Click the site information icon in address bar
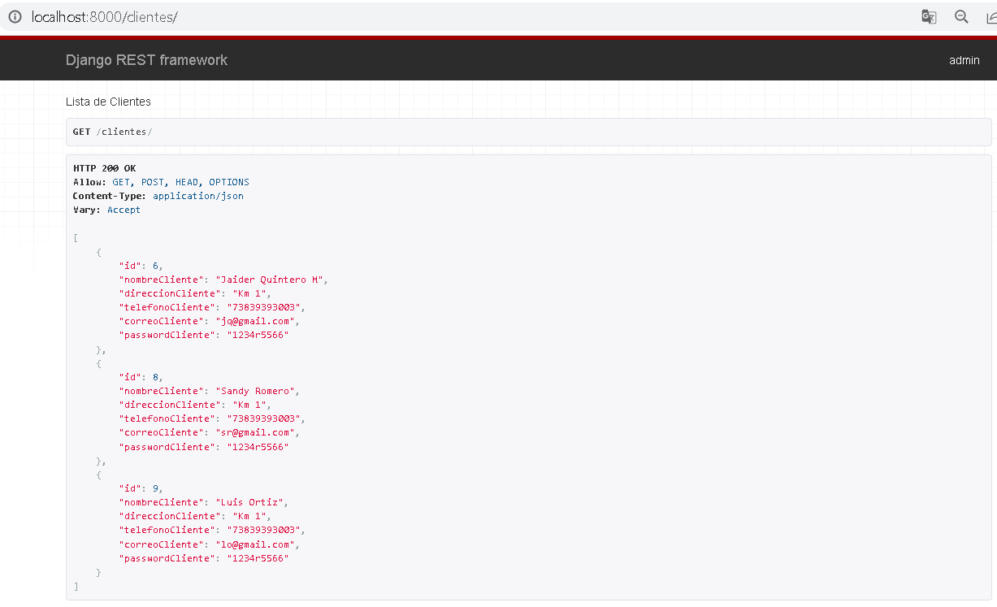Screen dimensions: 997x607 click(x=15, y=17)
